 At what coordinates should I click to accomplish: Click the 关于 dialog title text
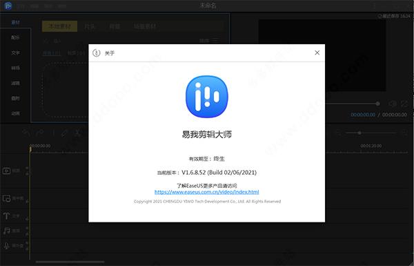coord(110,53)
